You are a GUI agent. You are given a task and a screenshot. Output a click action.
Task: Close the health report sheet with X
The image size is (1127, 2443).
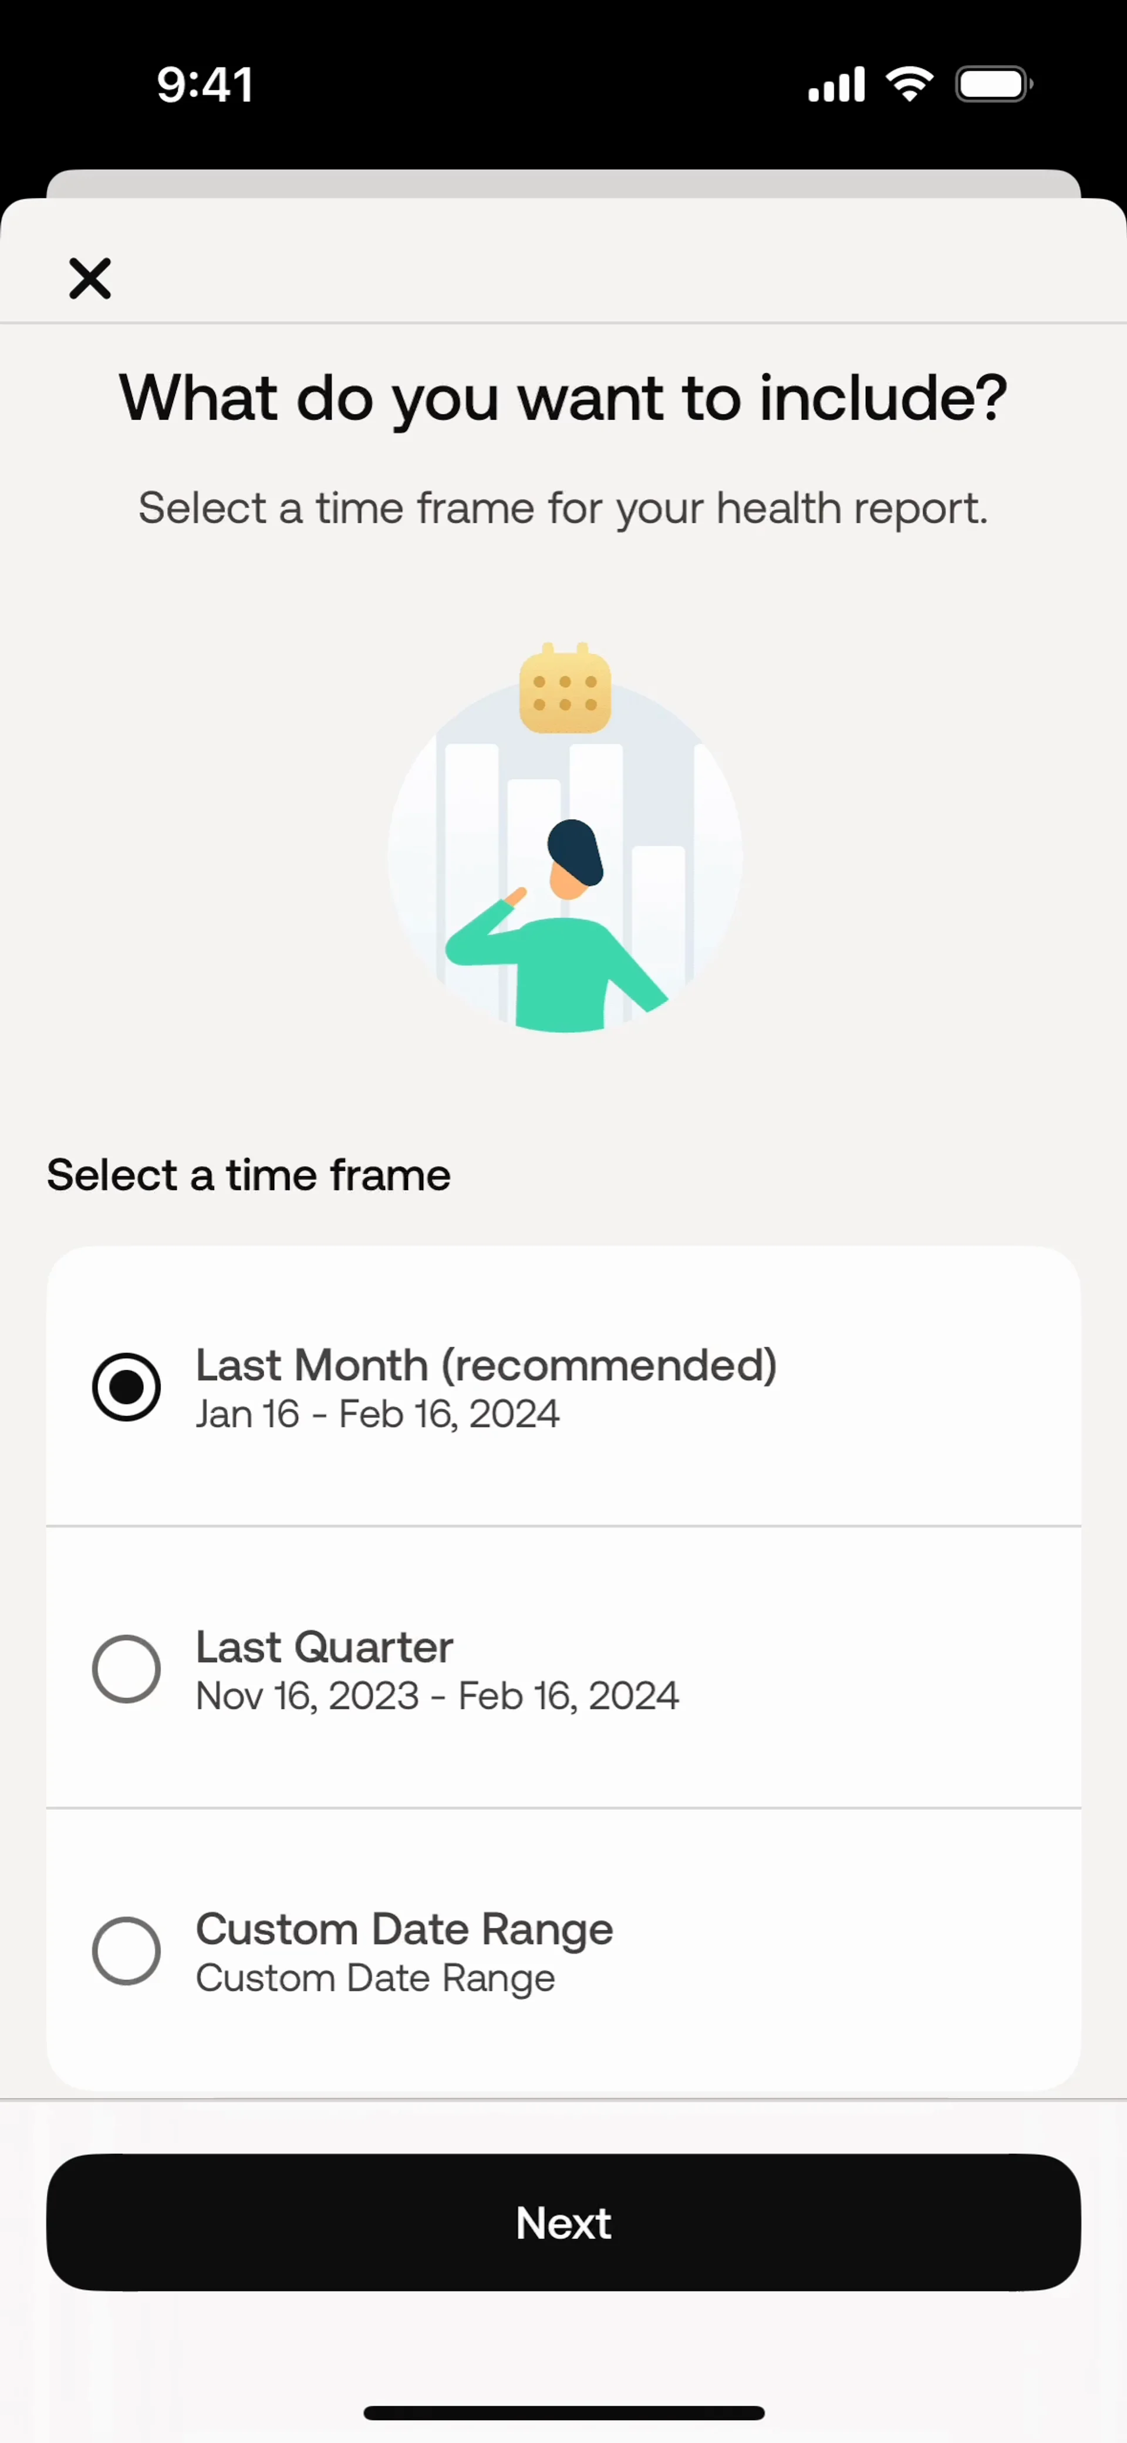point(90,279)
